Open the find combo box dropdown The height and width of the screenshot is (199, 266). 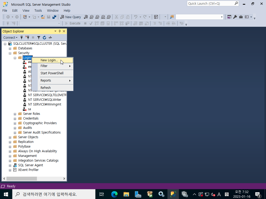pyautogui.click(x=222, y=17)
